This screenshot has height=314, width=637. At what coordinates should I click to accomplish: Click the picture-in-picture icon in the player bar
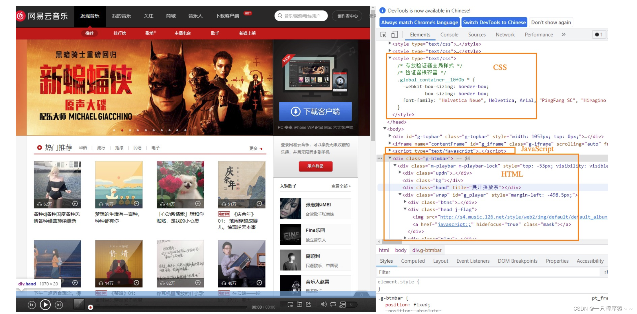coord(290,304)
